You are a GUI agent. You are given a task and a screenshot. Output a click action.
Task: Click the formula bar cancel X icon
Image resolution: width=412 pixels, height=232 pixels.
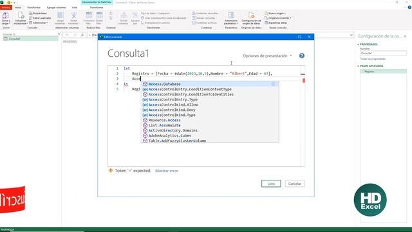point(67,35)
